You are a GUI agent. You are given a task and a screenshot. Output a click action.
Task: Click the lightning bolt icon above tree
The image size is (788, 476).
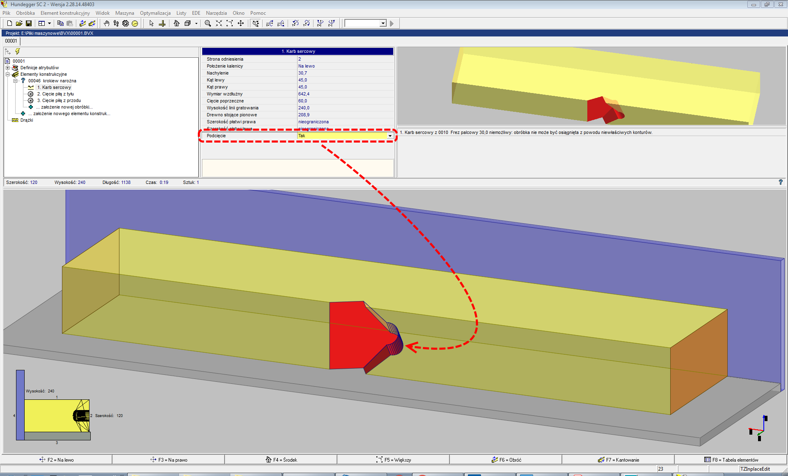click(x=17, y=52)
